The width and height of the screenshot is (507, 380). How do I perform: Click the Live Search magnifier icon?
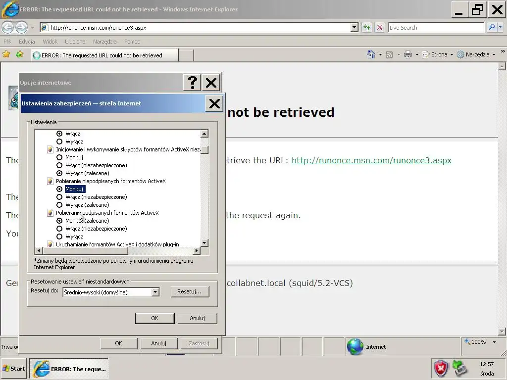pyautogui.click(x=492, y=28)
